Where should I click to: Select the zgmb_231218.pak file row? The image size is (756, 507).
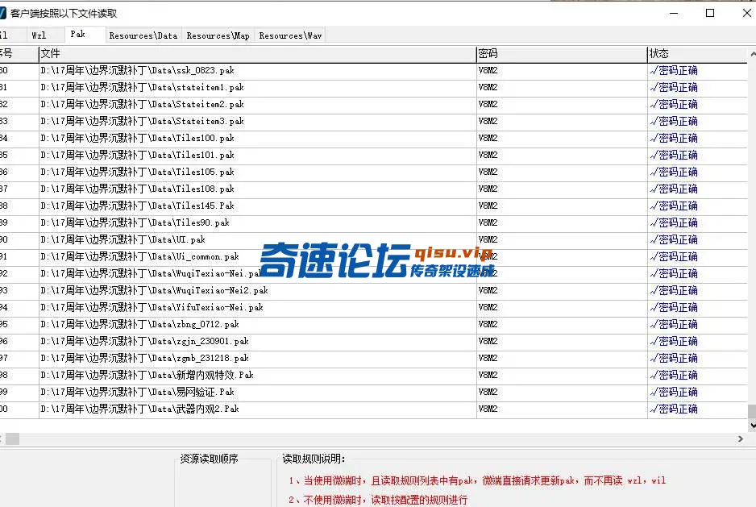374,358
